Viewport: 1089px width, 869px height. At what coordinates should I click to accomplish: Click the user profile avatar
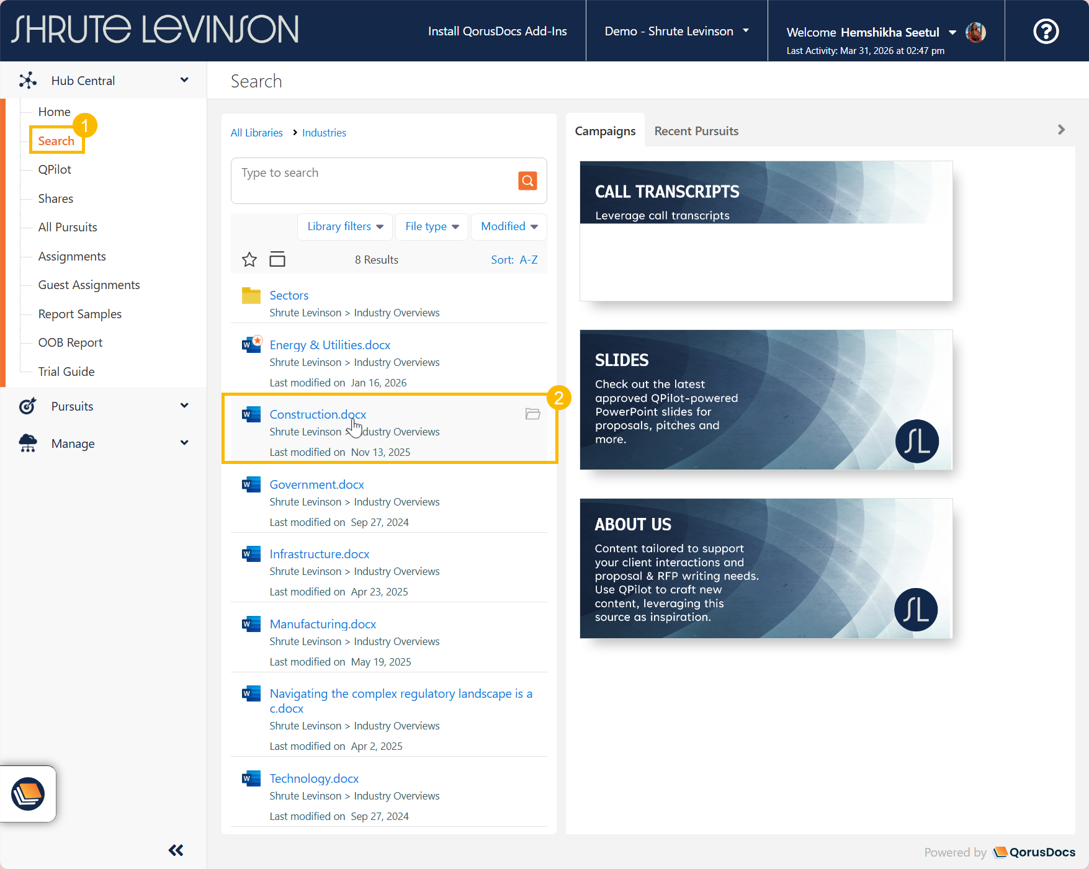976,32
